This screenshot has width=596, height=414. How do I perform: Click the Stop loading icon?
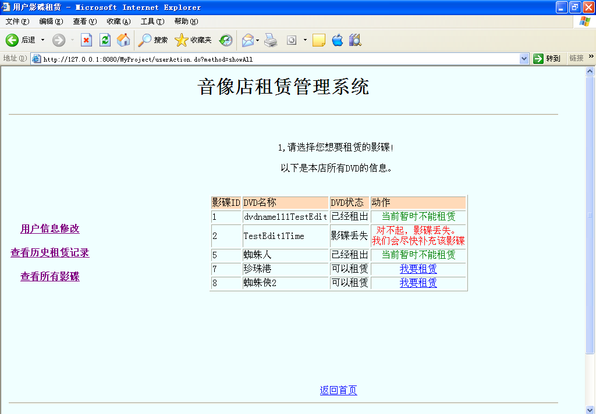coord(86,40)
